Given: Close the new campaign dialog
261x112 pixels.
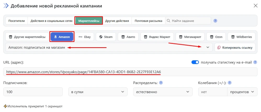Looking at the screenshot, I should [256, 6].
